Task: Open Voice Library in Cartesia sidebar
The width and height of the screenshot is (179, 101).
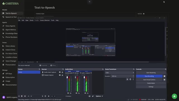Action: pyautogui.click(x=10, y=46)
